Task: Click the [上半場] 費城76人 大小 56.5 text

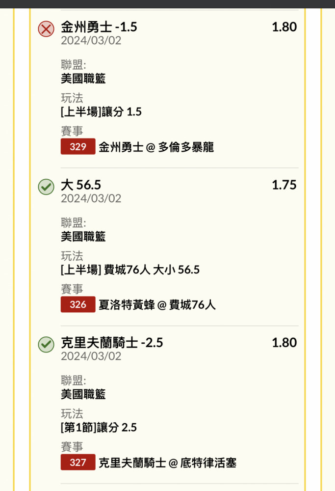Action: coord(130,270)
